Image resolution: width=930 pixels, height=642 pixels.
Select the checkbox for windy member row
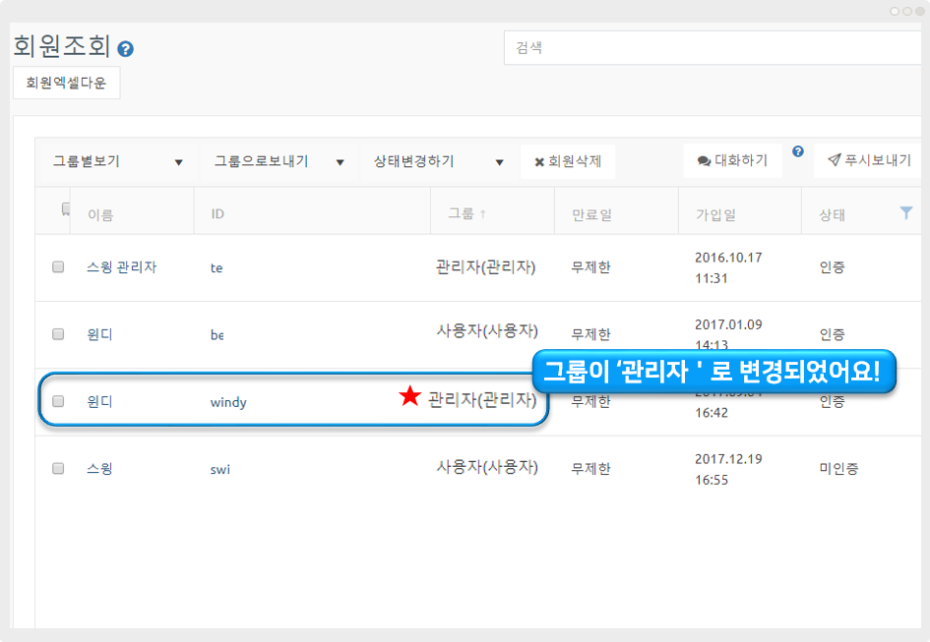pyautogui.click(x=58, y=401)
